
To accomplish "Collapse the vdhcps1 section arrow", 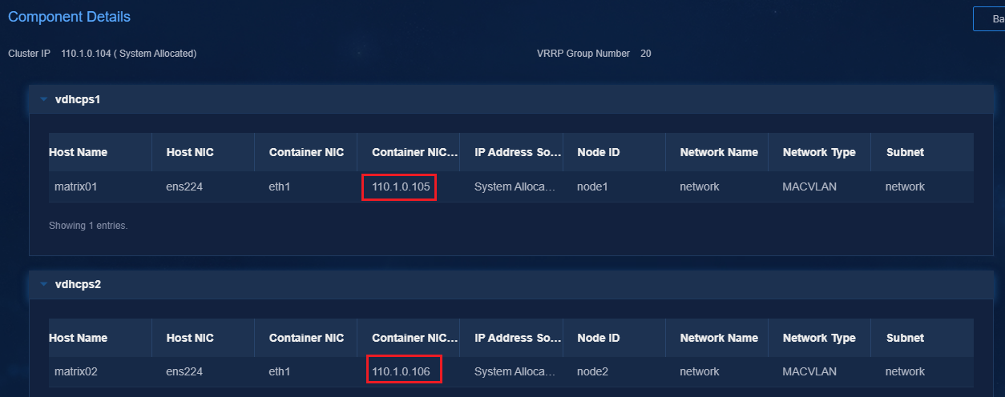I will pos(43,100).
